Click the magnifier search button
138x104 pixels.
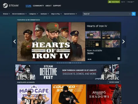134,14
